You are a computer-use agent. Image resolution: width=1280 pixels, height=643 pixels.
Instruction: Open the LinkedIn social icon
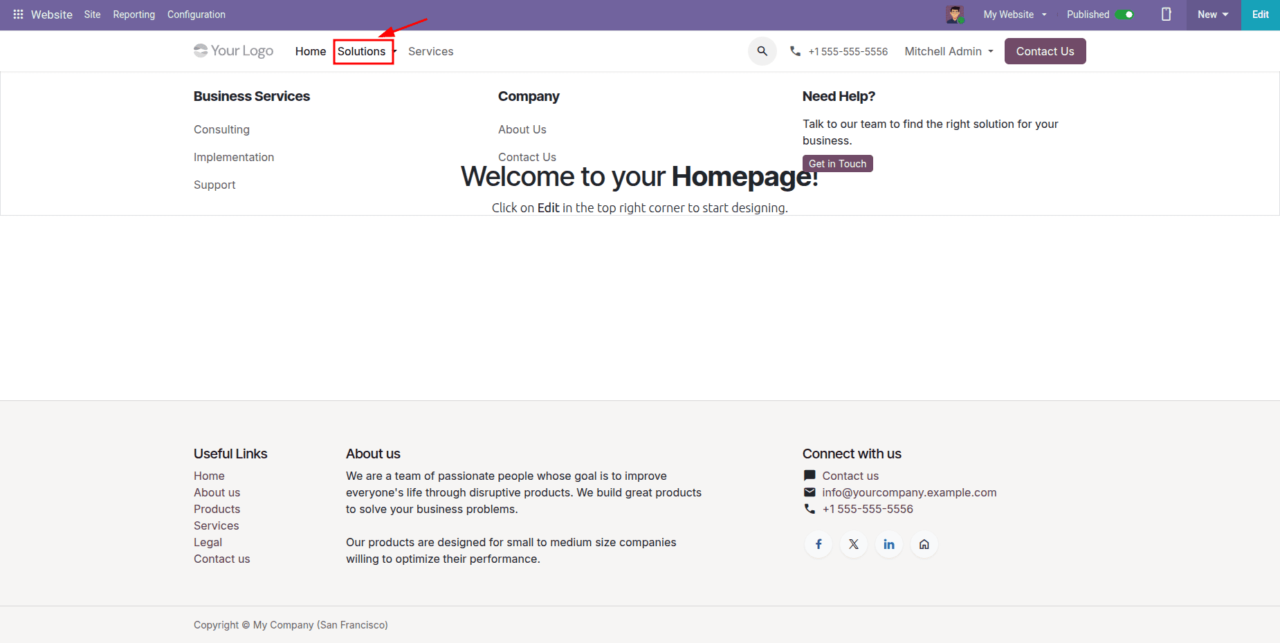889,544
